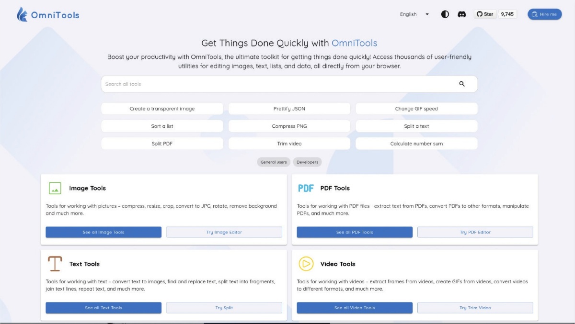Viewport: 575px width, 324px height.
Task: Click the PDF Tools heading
Action: (x=335, y=188)
